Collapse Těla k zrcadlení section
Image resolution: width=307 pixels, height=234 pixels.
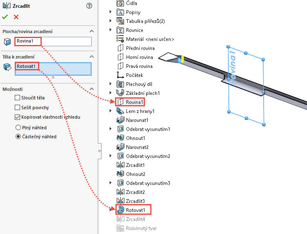[x=91, y=57]
